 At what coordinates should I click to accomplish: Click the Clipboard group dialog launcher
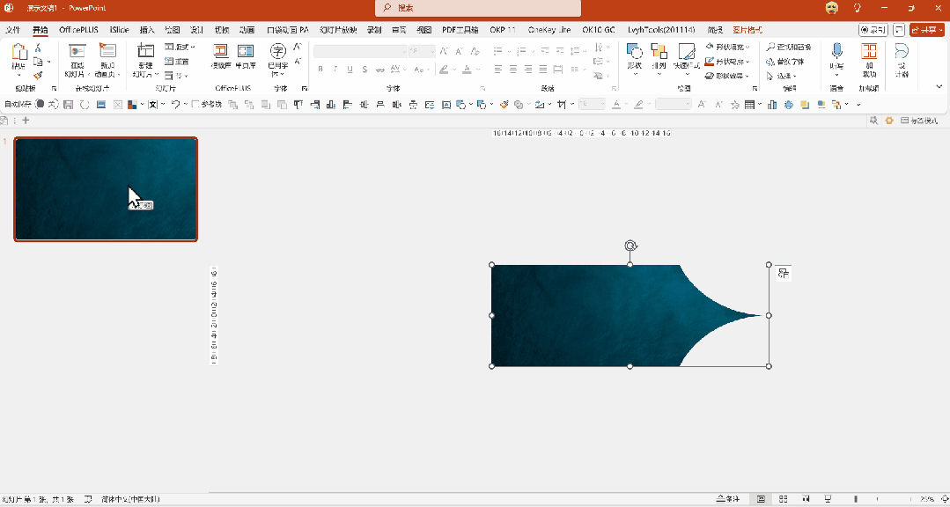click(x=54, y=88)
